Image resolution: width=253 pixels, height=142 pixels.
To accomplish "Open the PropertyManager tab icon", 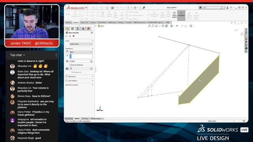I will (73, 29).
